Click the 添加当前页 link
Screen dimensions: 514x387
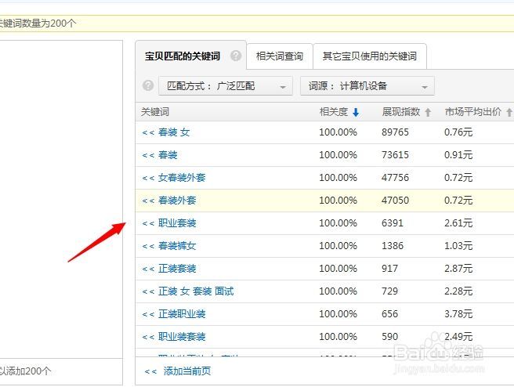click(186, 371)
